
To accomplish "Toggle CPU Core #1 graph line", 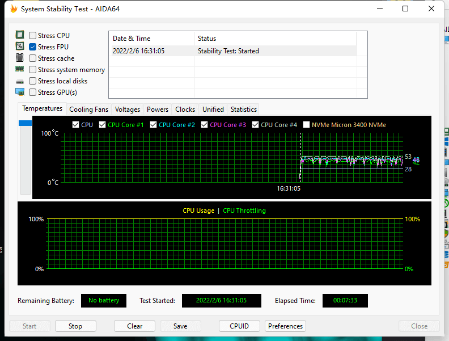I will click(x=102, y=125).
